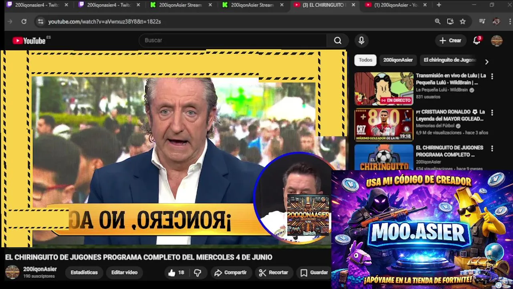Screen dimensions: 513x289
Task: Open a new browser tab
Action: point(439,5)
